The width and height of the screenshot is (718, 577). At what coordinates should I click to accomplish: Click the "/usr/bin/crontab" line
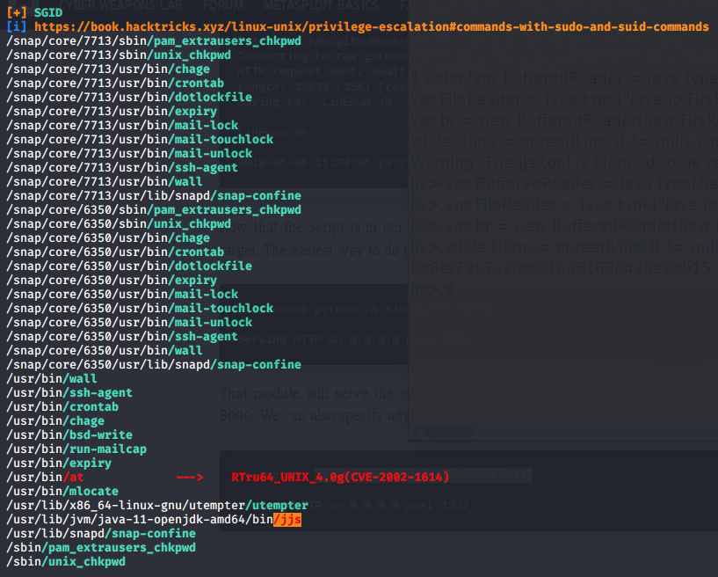(62, 407)
